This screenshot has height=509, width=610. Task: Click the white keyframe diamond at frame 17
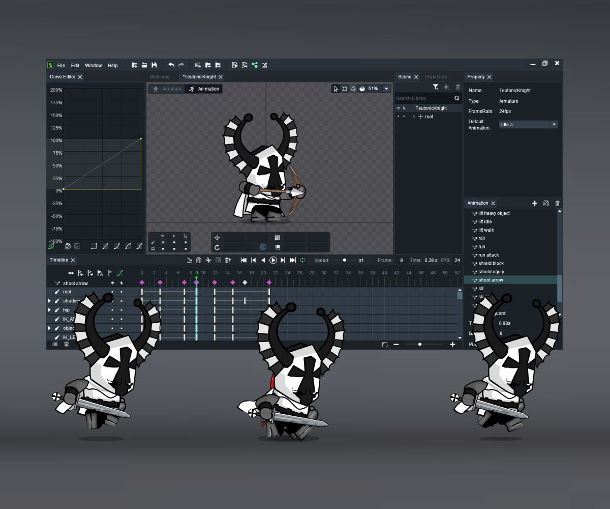coord(245,282)
